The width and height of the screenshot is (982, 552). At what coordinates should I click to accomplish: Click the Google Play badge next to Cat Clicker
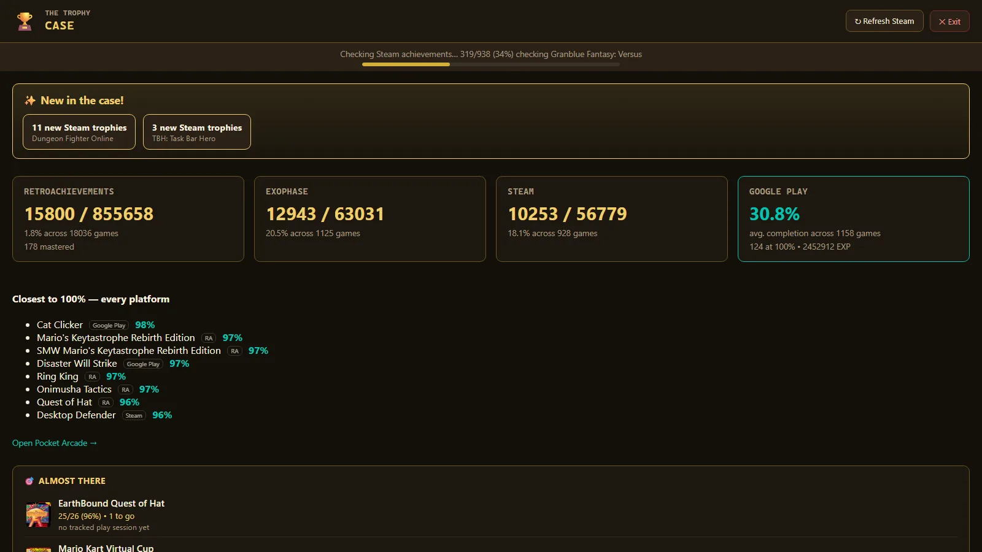click(109, 326)
